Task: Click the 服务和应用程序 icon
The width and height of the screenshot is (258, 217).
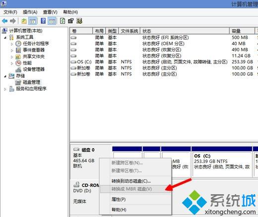Action: coord(11,89)
